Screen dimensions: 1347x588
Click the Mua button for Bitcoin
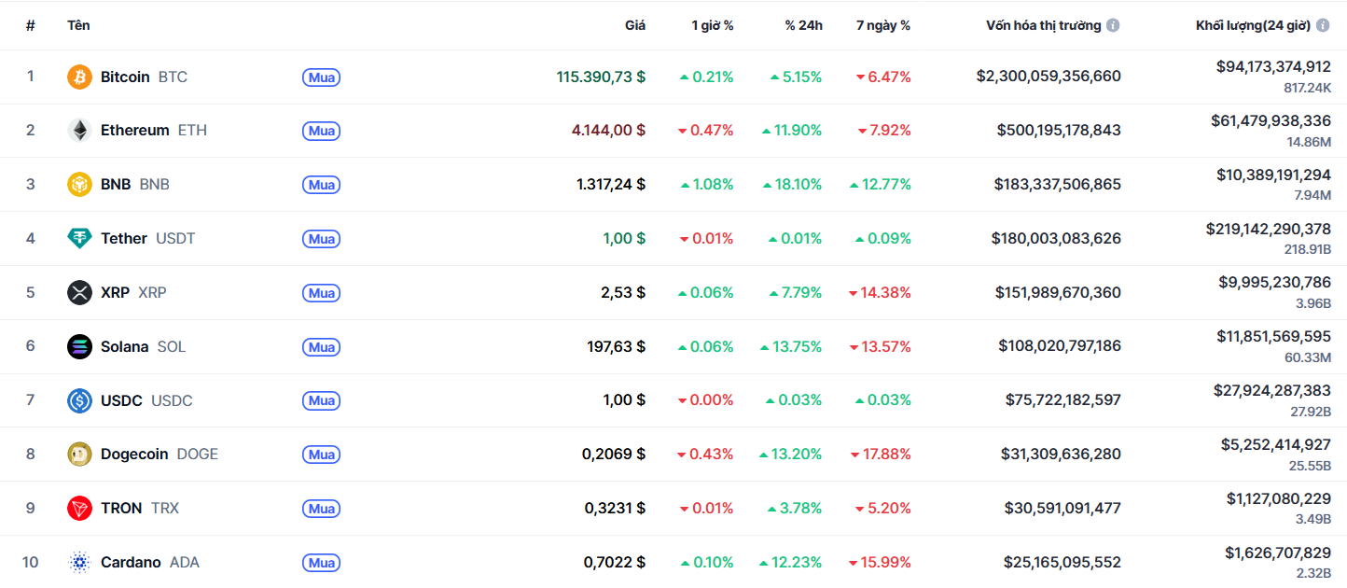click(322, 77)
